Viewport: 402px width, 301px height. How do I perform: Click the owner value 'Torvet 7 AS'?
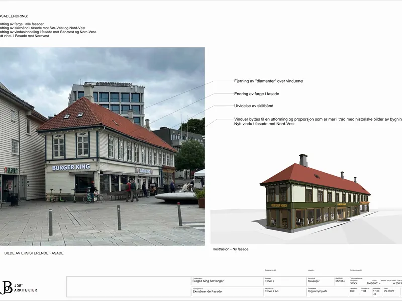pos(272,291)
